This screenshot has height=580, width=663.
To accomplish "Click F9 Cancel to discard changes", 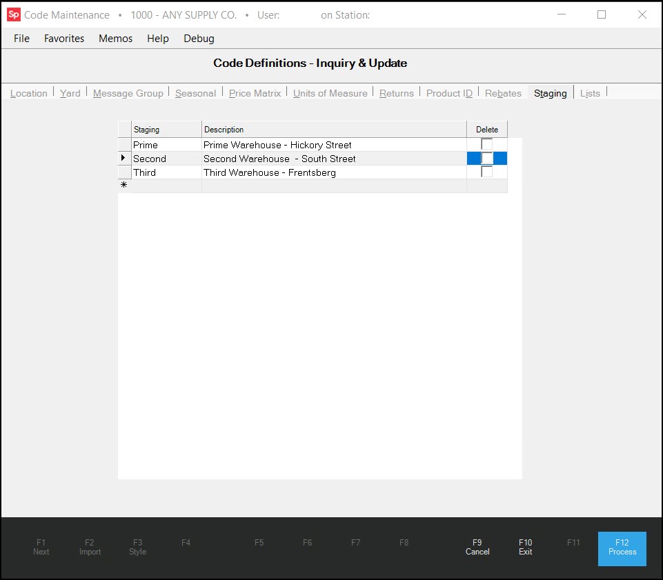I will point(477,547).
